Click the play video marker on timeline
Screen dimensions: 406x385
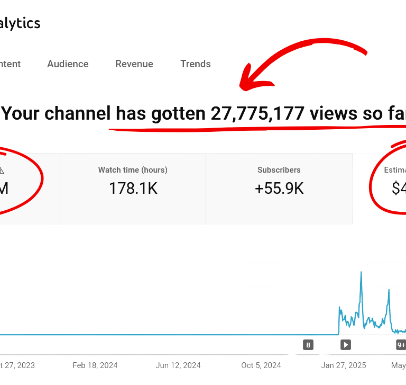pyautogui.click(x=346, y=345)
